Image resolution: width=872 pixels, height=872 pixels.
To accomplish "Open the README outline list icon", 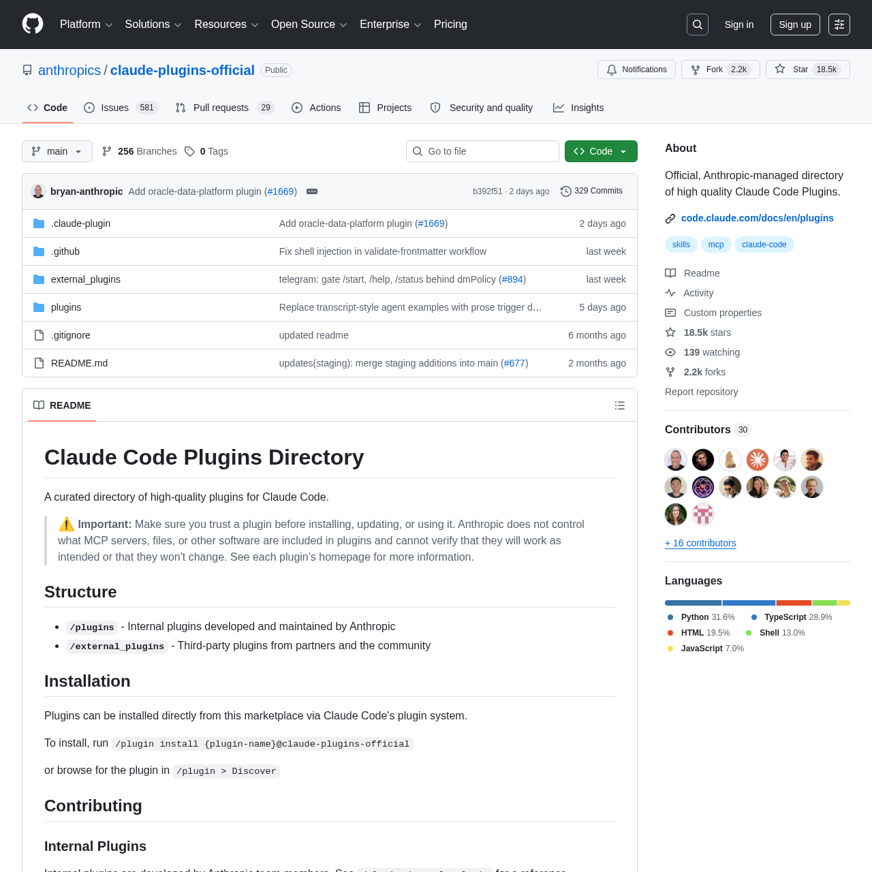I will (620, 405).
